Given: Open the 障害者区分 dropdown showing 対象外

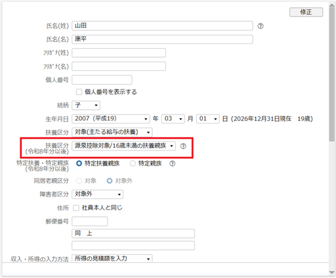Looking at the screenshot, I should [x=98, y=195].
